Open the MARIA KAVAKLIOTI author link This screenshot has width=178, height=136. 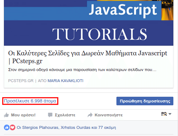click(x=66, y=81)
